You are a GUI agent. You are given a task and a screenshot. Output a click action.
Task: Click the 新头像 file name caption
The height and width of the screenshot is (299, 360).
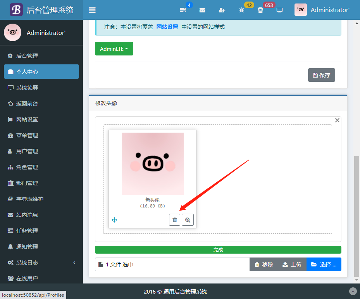152,200
